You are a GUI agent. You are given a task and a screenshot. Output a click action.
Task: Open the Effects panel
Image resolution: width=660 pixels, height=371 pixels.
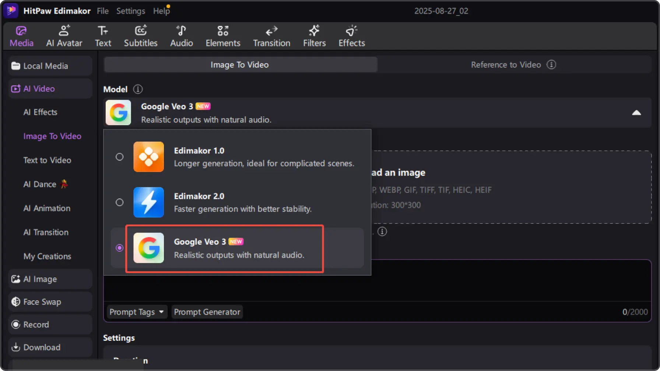(x=352, y=36)
